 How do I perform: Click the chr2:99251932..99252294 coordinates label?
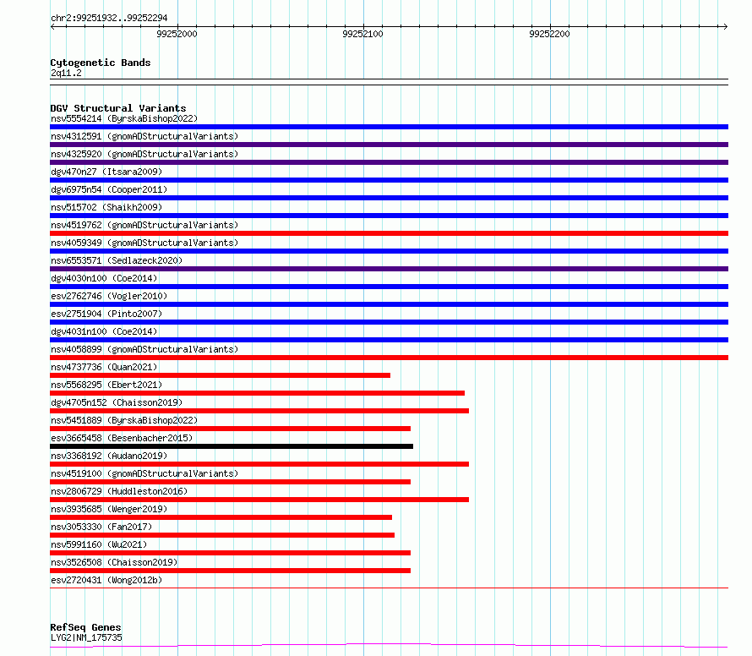click(109, 18)
